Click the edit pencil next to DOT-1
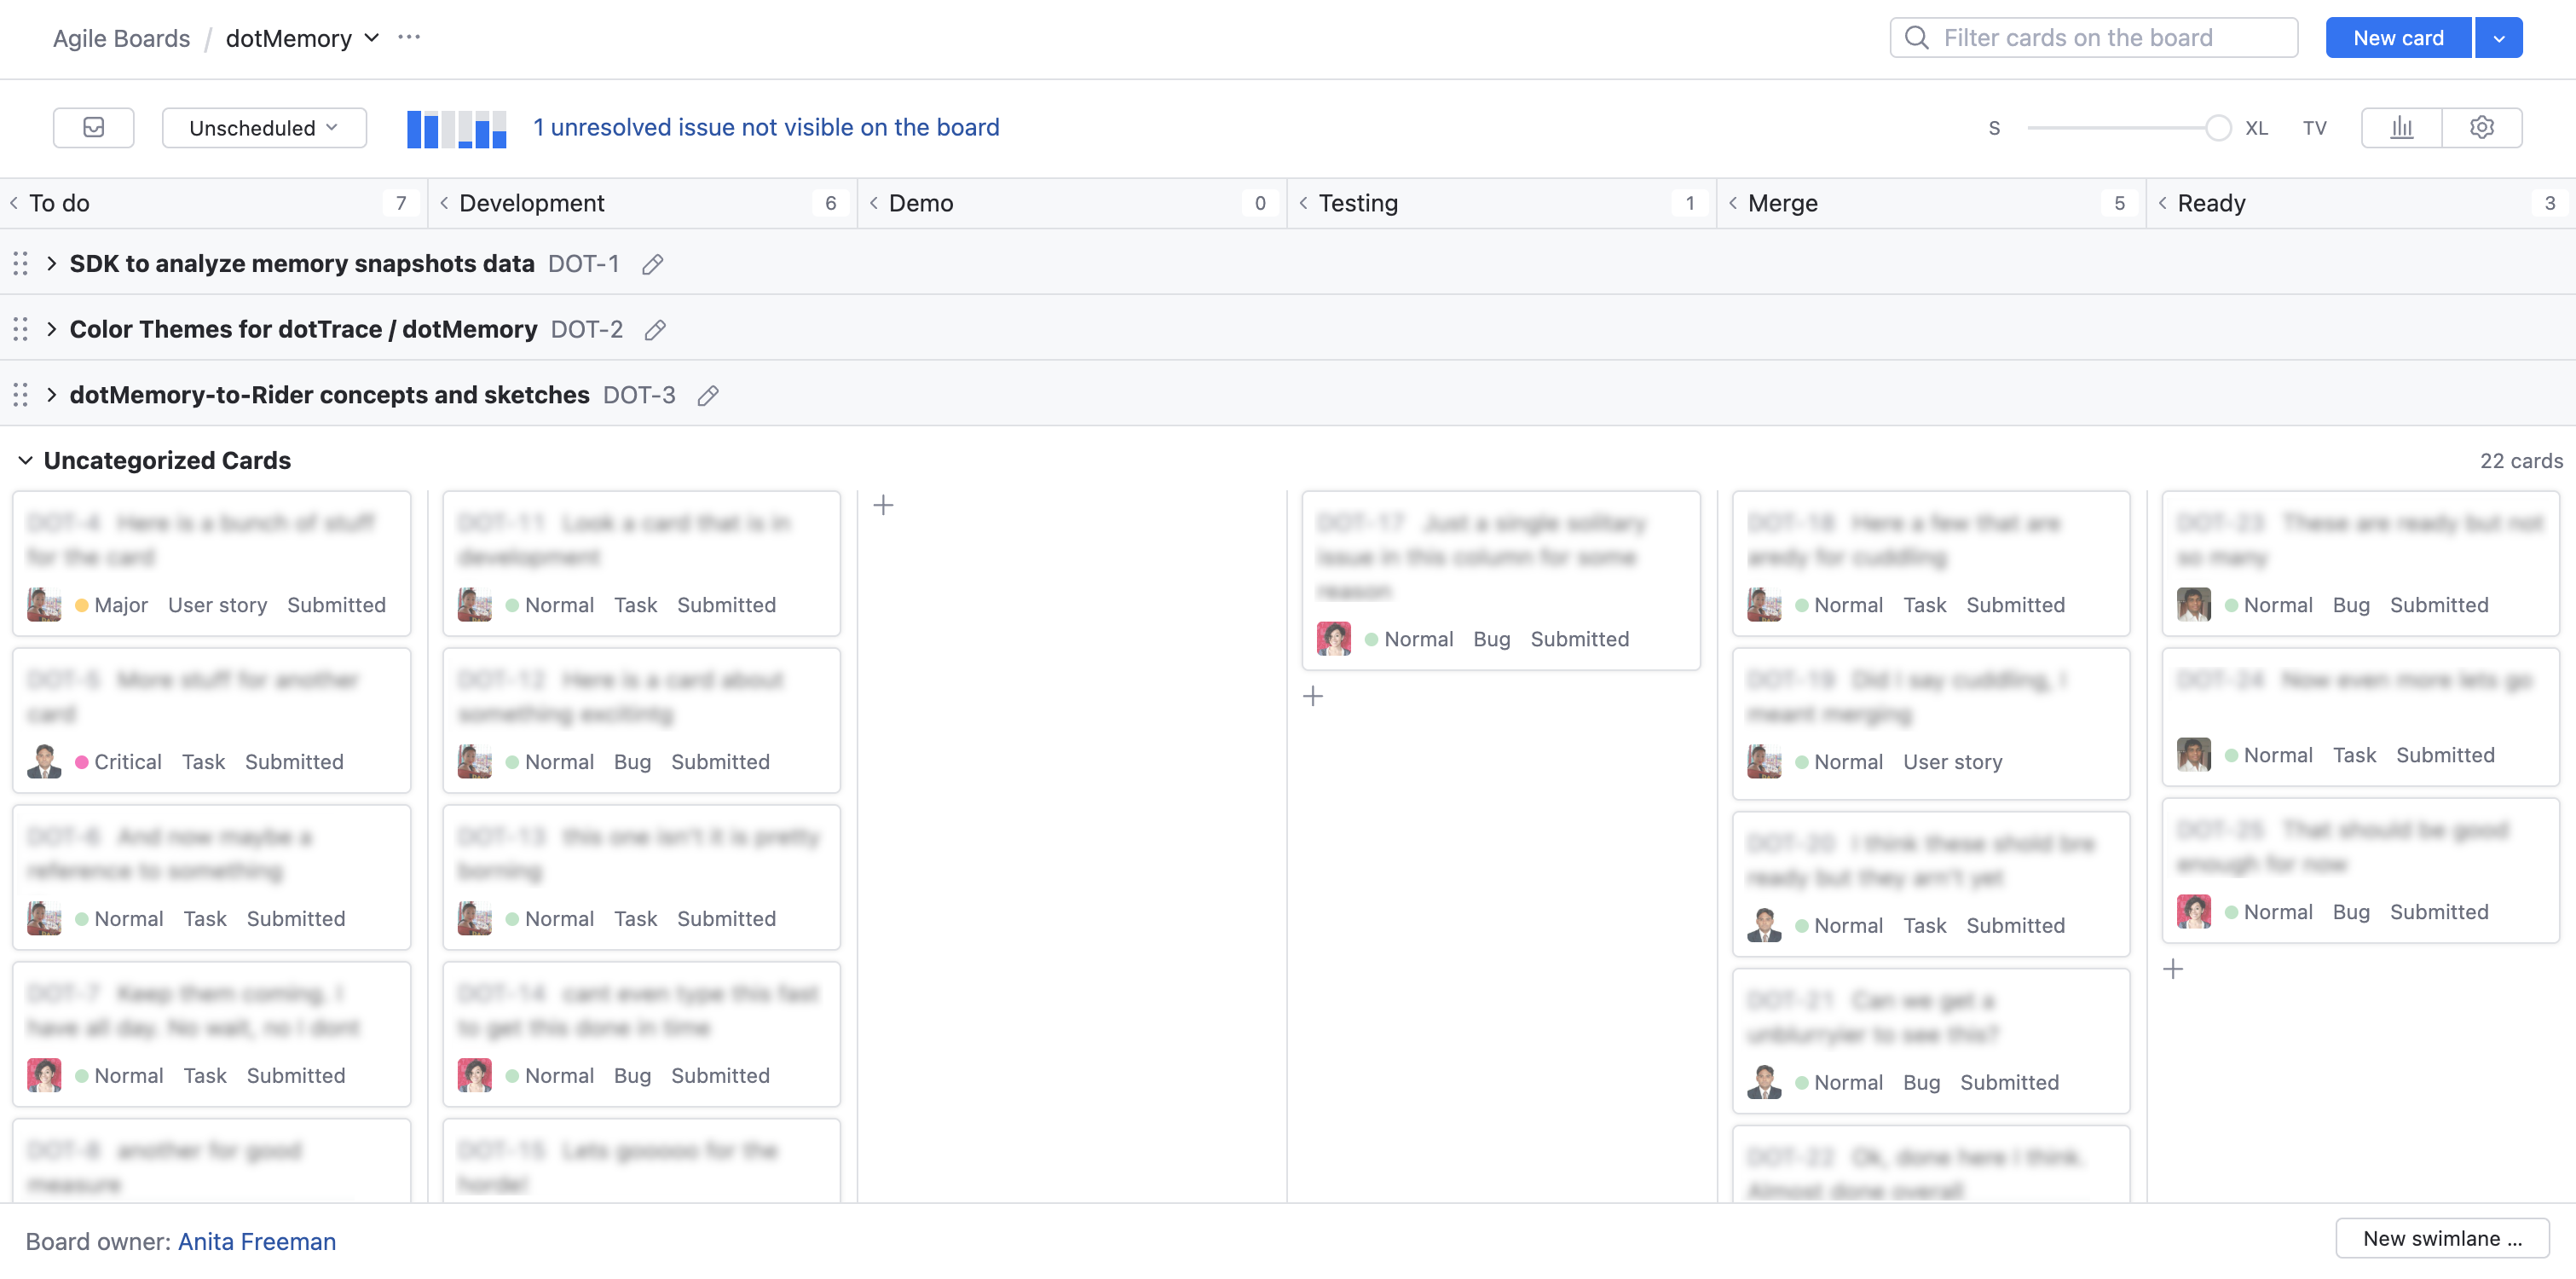This screenshot has width=2576, height=1279. click(653, 264)
